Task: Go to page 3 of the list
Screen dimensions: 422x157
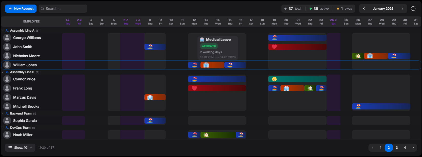Action: pyautogui.click(x=397, y=148)
